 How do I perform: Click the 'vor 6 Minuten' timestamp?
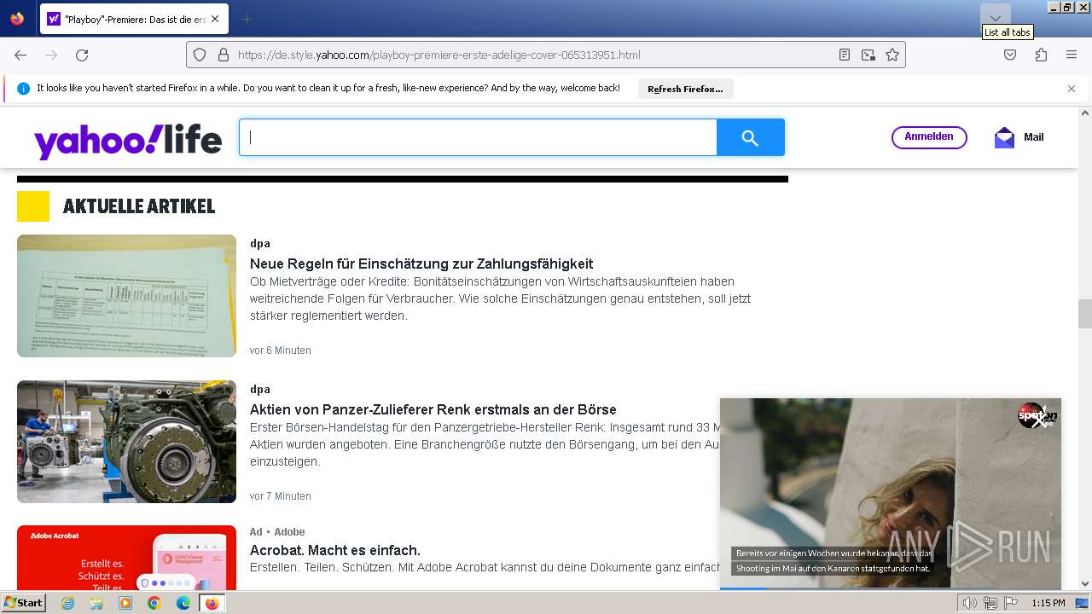[x=281, y=350]
